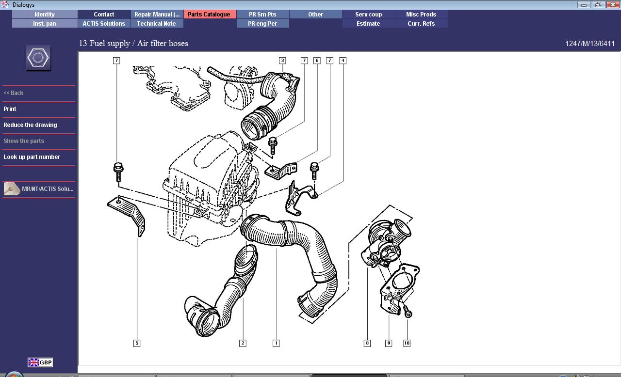Click part callout number 10 bolt label
Viewport: 621px width, 377px height.
407,343
